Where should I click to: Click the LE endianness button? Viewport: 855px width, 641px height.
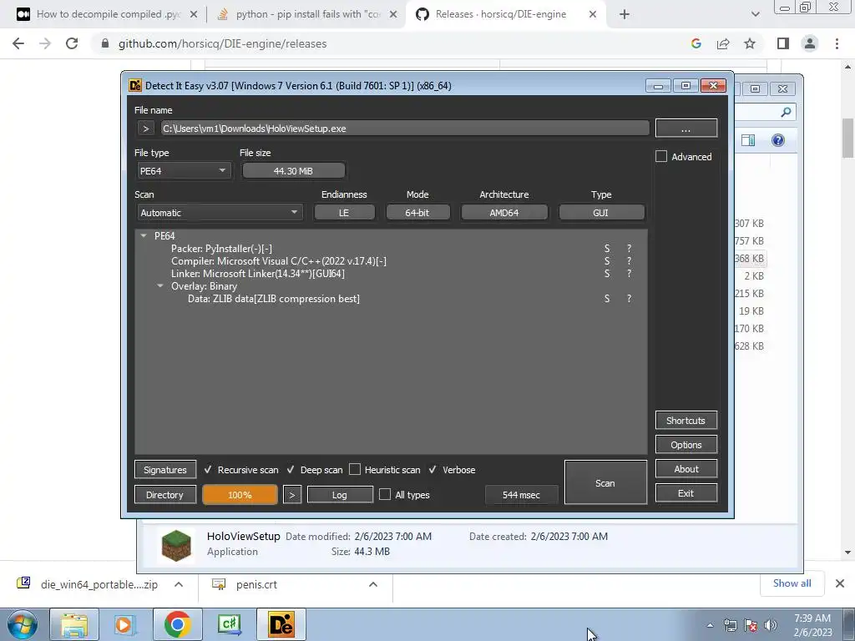tap(344, 213)
